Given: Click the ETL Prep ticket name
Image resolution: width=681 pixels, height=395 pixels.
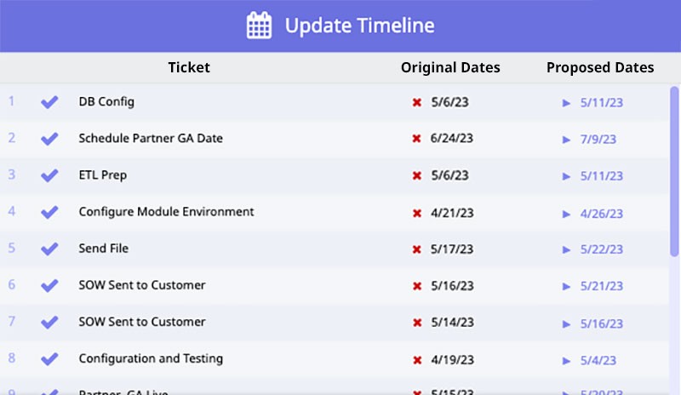Looking at the screenshot, I should tap(102, 175).
